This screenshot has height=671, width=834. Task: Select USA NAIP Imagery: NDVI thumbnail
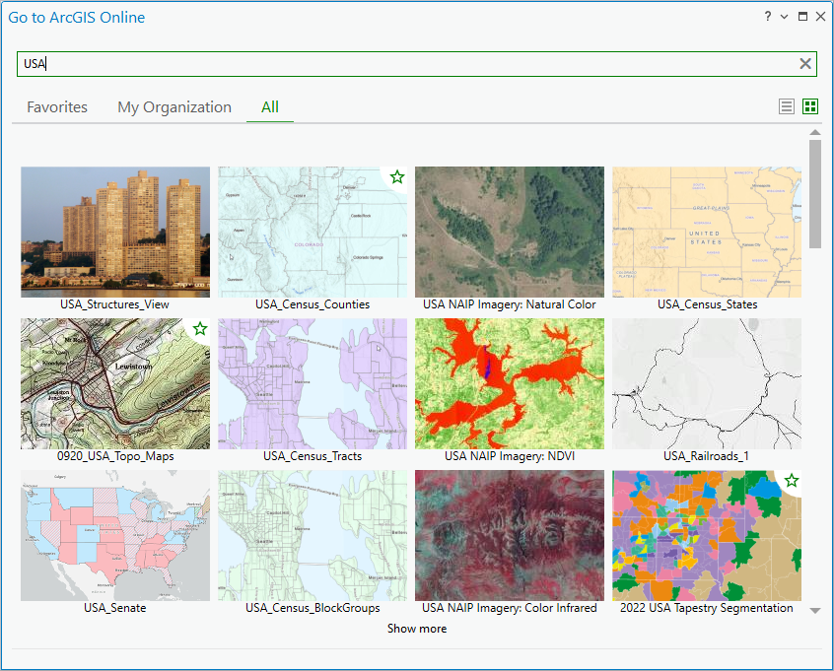(510, 384)
